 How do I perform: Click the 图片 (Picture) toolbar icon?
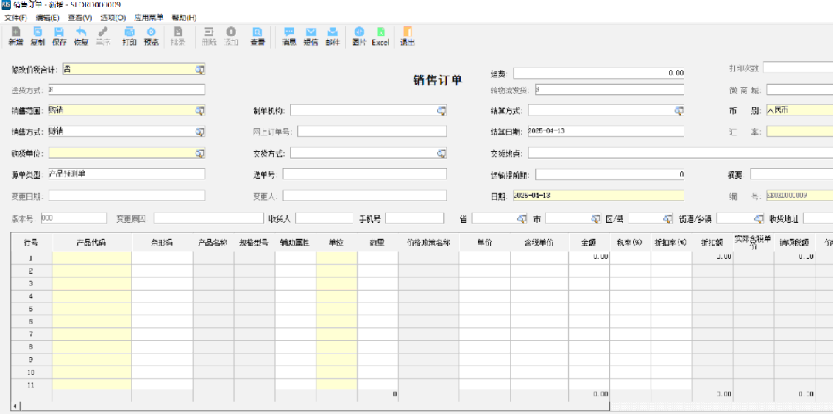point(359,36)
